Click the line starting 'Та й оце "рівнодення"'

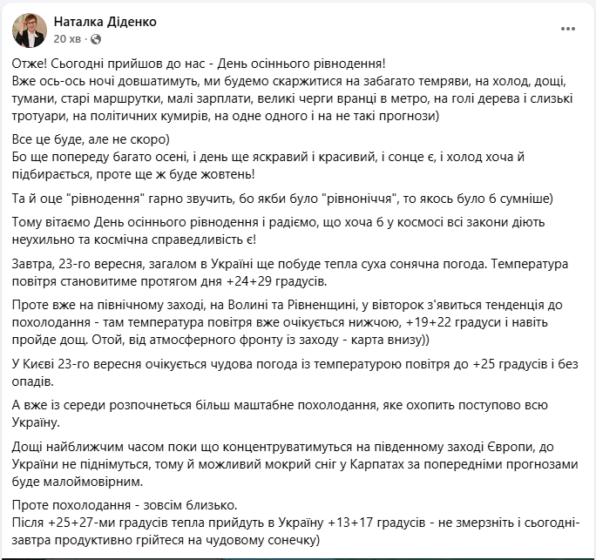pos(289,198)
